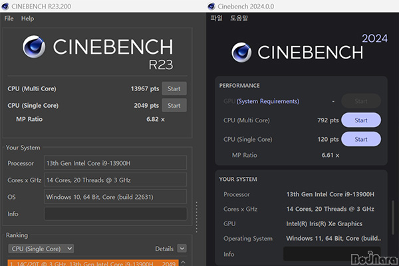Click the Cinebench R23 sphere logo
The width and height of the screenshot is (399, 266).
[x=34, y=47]
